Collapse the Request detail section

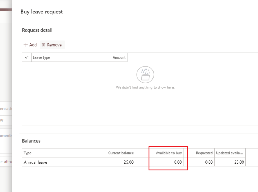[x=37, y=30]
